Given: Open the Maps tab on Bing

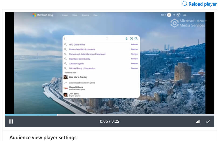Looking at the screenshot, I should tap(95, 15).
